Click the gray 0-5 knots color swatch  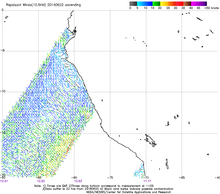133,4
